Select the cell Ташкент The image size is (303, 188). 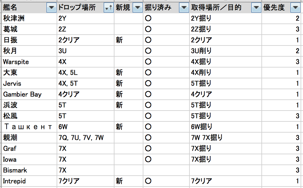coord(29,127)
